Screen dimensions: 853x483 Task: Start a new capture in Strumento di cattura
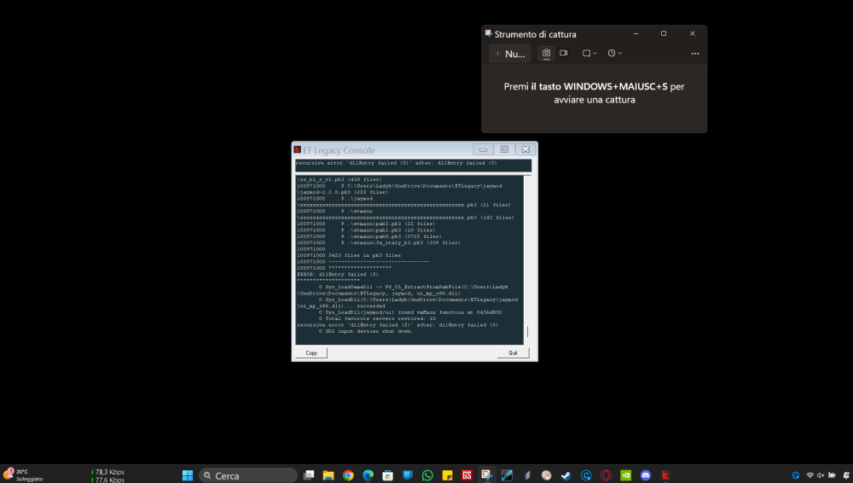coord(510,54)
